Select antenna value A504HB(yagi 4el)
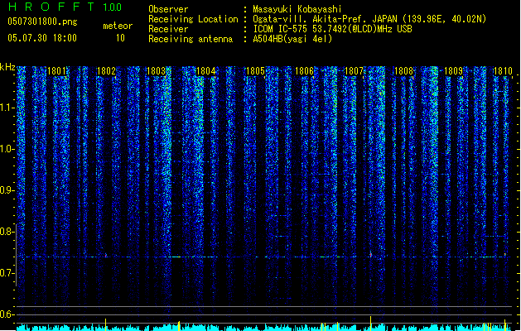Viewport: 521px width, 331px height. [x=292, y=39]
